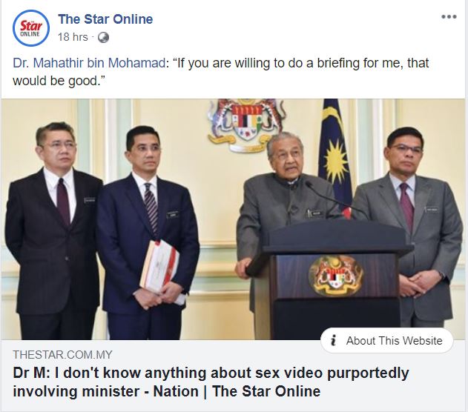Click the man holding red folder

[147, 233]
